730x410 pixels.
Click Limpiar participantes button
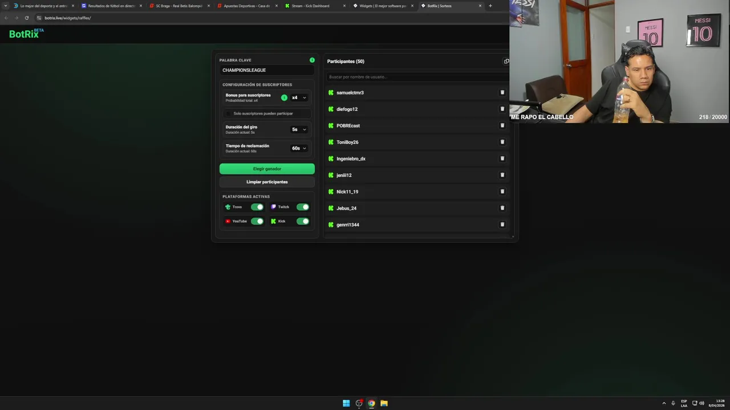[x=267, y=182]
